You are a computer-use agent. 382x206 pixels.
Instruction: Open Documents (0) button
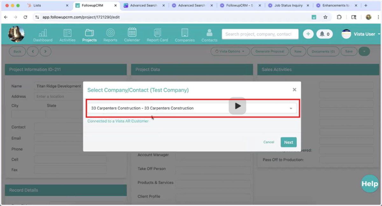(323, 51)
